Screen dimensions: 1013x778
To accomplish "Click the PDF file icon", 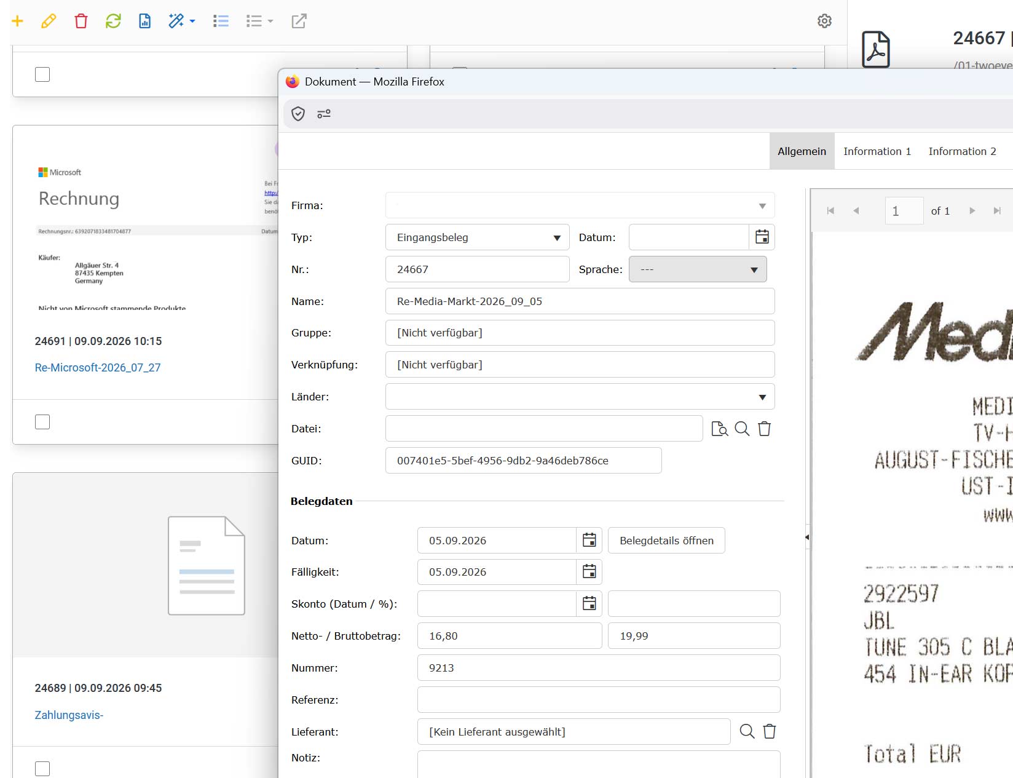I will (x=876, y=49).
